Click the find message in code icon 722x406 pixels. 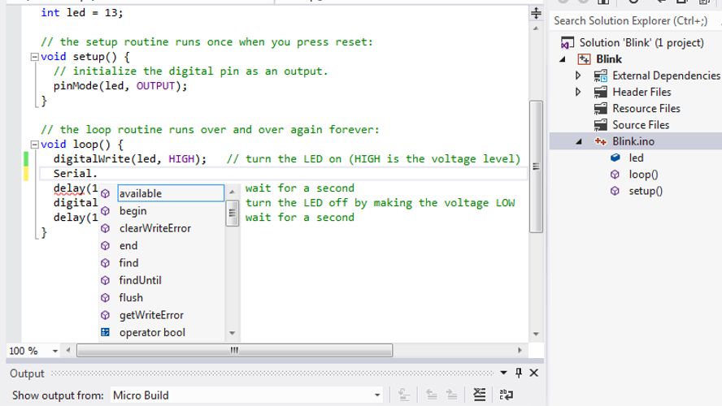tap(404, 395)
